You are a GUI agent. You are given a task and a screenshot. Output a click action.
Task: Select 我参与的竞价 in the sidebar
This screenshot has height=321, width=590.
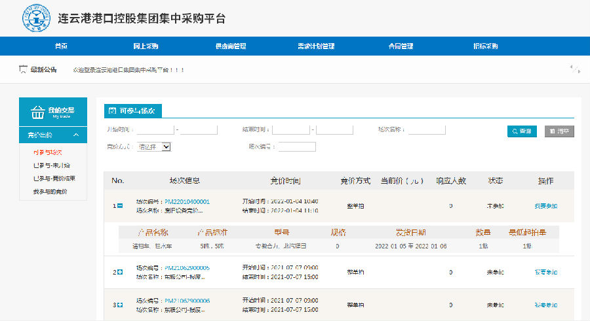pos(50,192)
